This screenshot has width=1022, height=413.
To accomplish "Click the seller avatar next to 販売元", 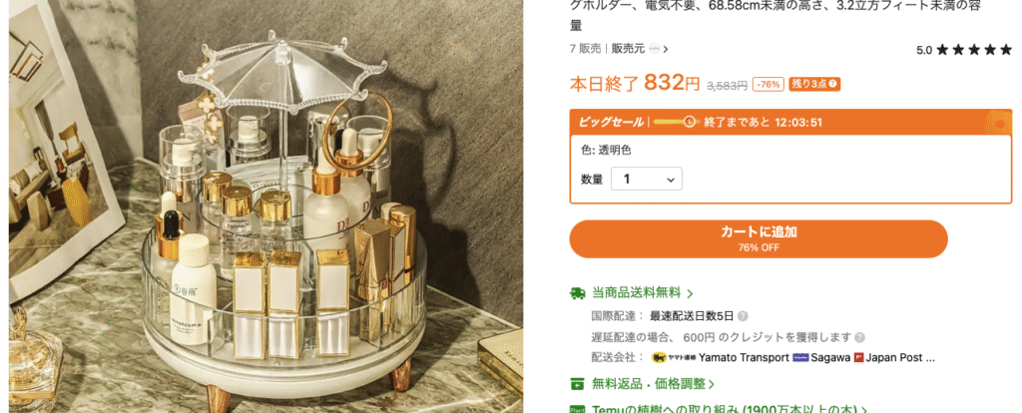I will (x=655, y=49).
